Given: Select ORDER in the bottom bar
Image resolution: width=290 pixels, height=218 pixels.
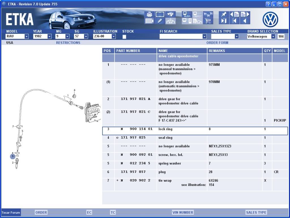Looking at the screenshot, I should (41, 212).
